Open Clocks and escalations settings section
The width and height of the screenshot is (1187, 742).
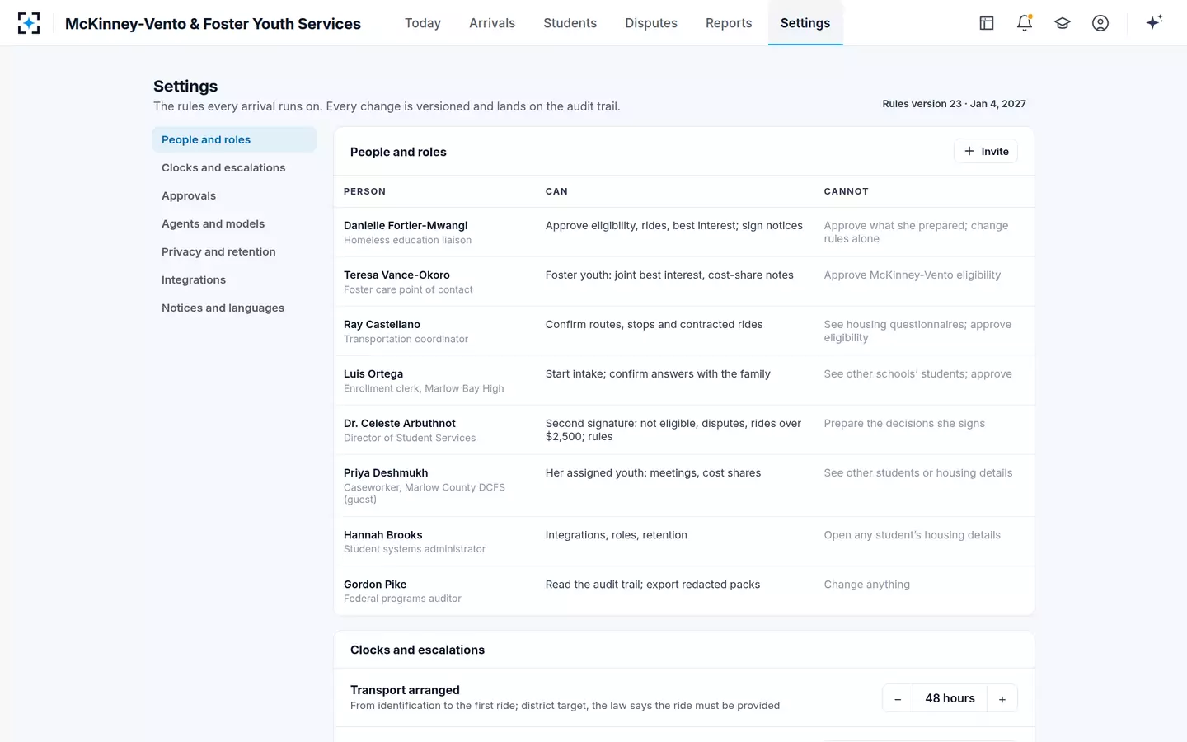tap(234, 167)
